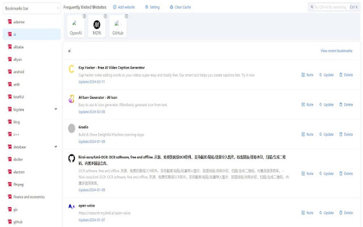Update the Cap Hacker bookmark
This screenshot has width=363, height=227.
326,75
